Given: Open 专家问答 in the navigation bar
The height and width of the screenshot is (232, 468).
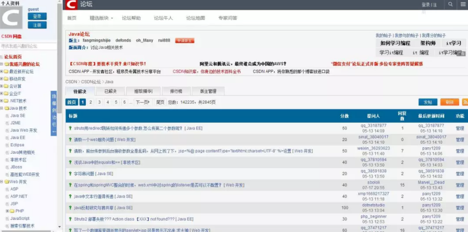Looking at the screenshot, I should click(x=228, y=18).
